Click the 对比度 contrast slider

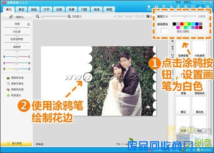[x=15, y=36]
